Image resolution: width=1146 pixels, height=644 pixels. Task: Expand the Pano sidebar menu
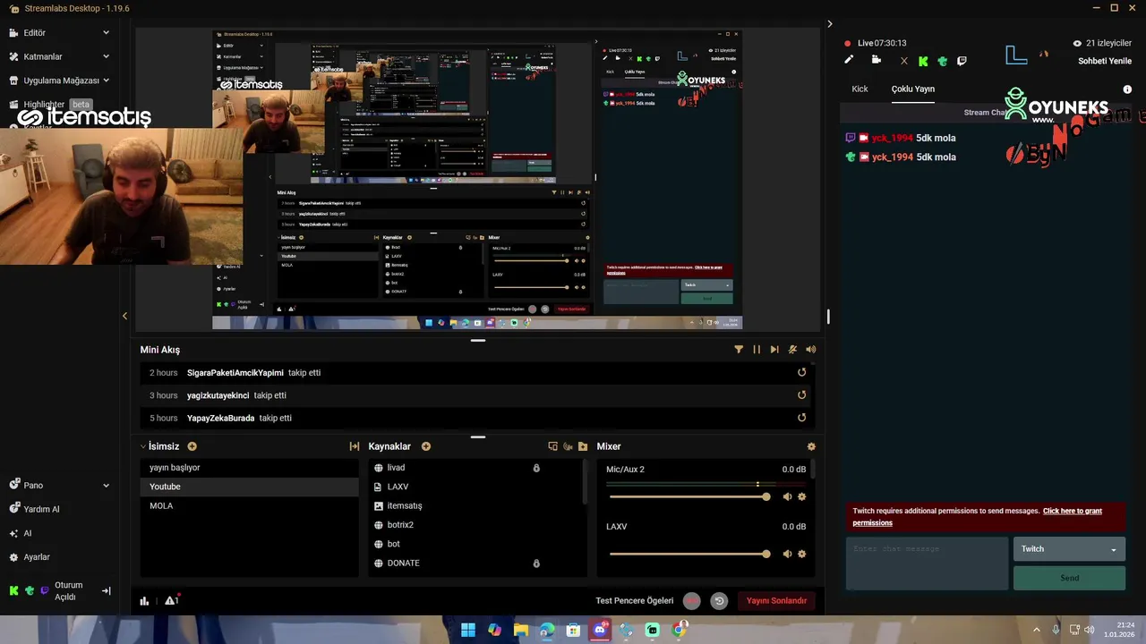pyautogui.click(x=106, y=486)
